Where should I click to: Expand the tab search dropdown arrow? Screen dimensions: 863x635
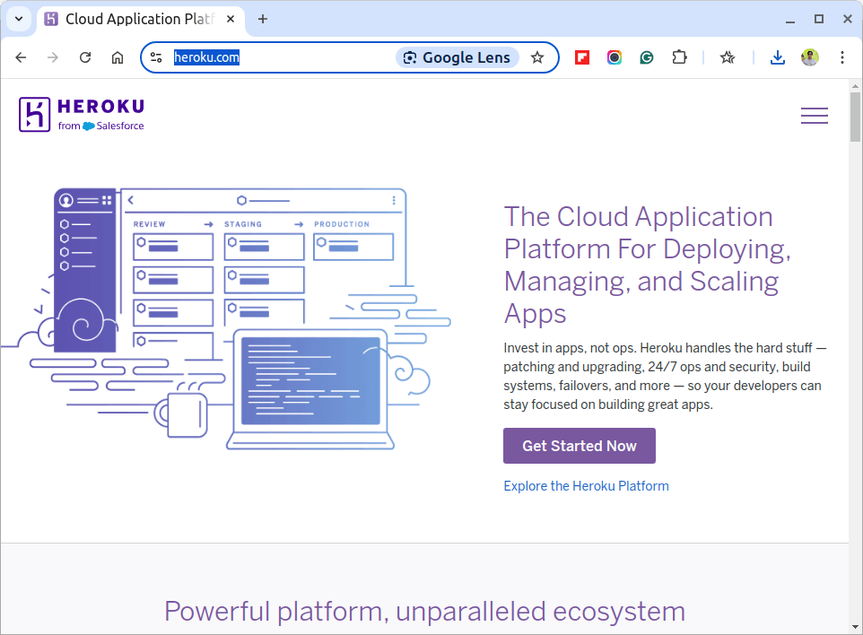19,19
